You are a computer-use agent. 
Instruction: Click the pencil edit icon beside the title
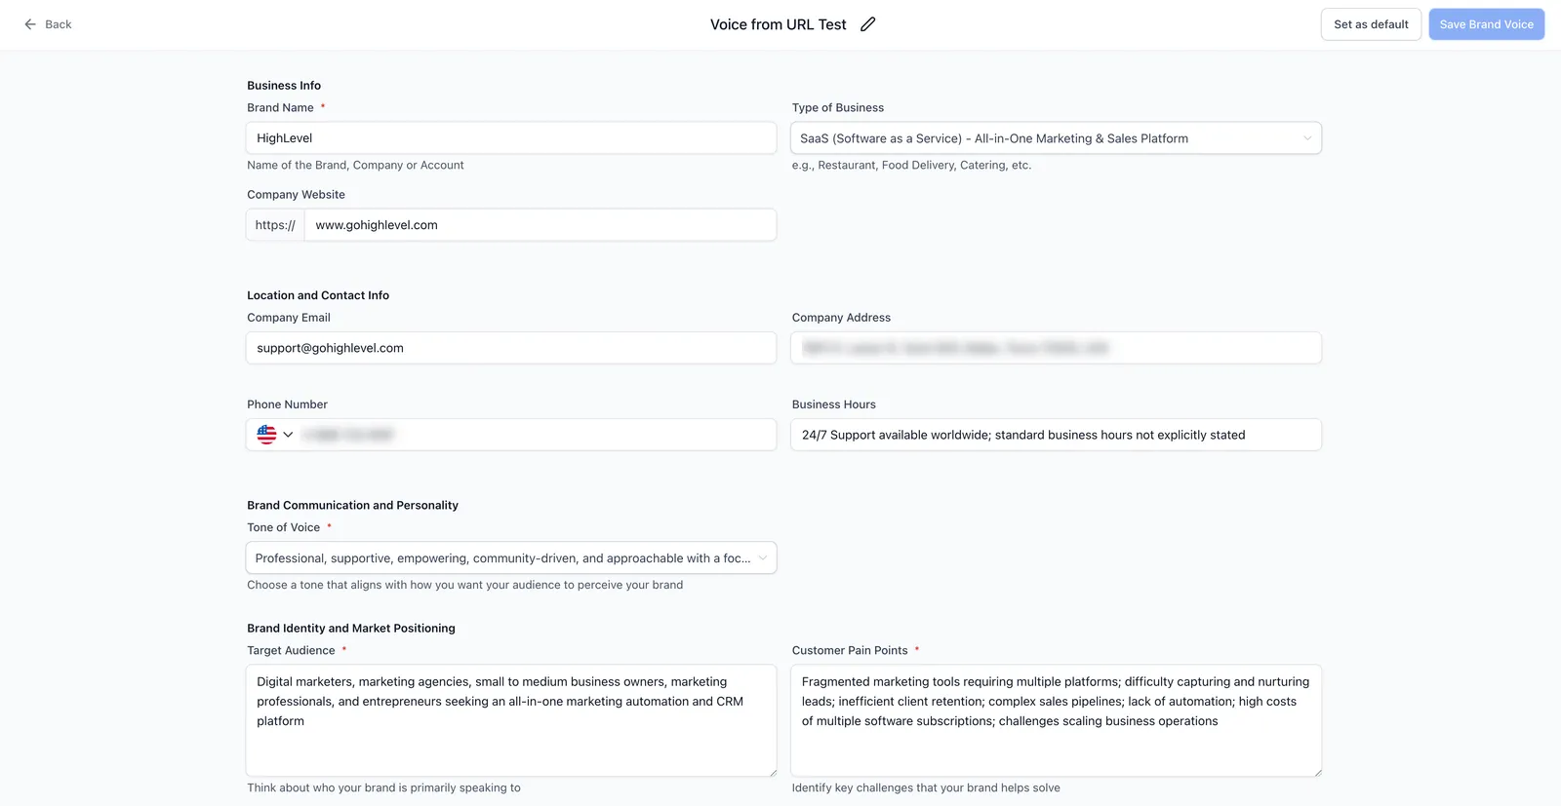click(867, 24)
